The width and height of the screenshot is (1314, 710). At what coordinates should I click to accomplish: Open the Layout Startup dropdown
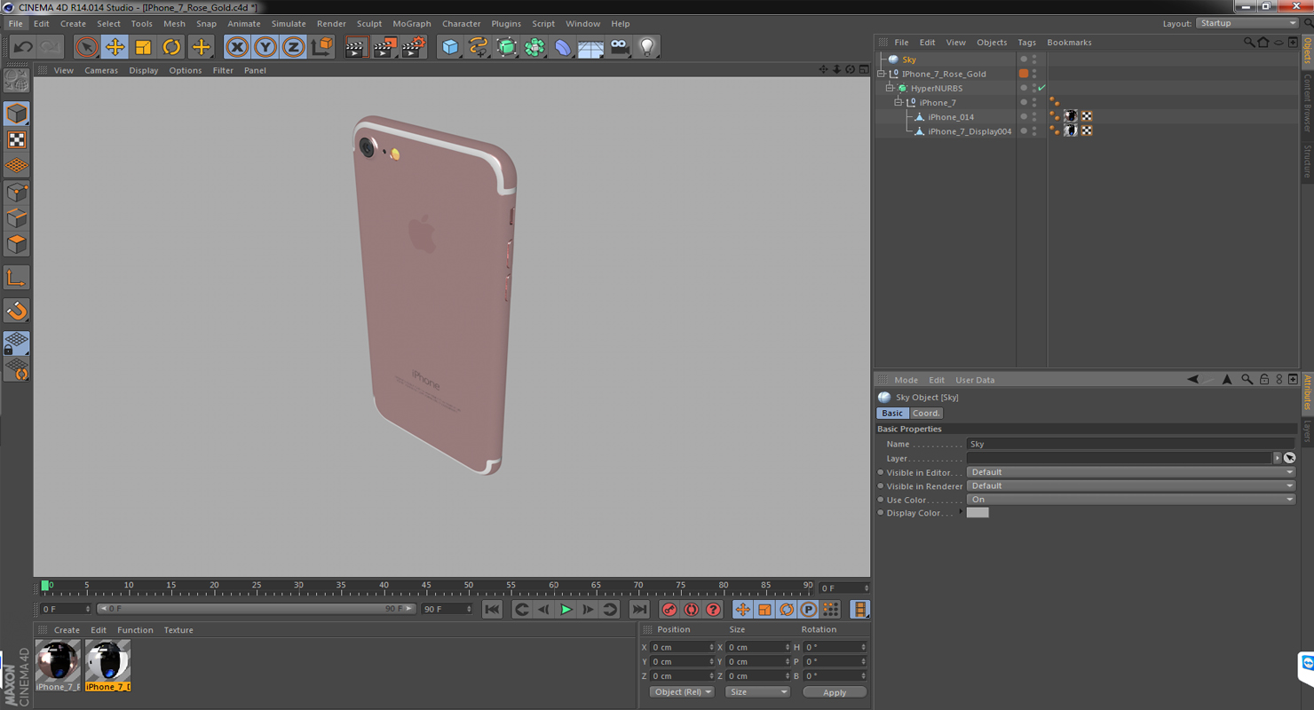(1247, 23)
